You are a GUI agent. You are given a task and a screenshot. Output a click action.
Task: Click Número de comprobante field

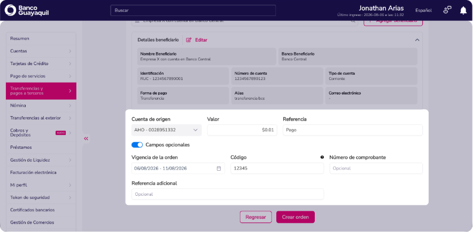(376, 169)
